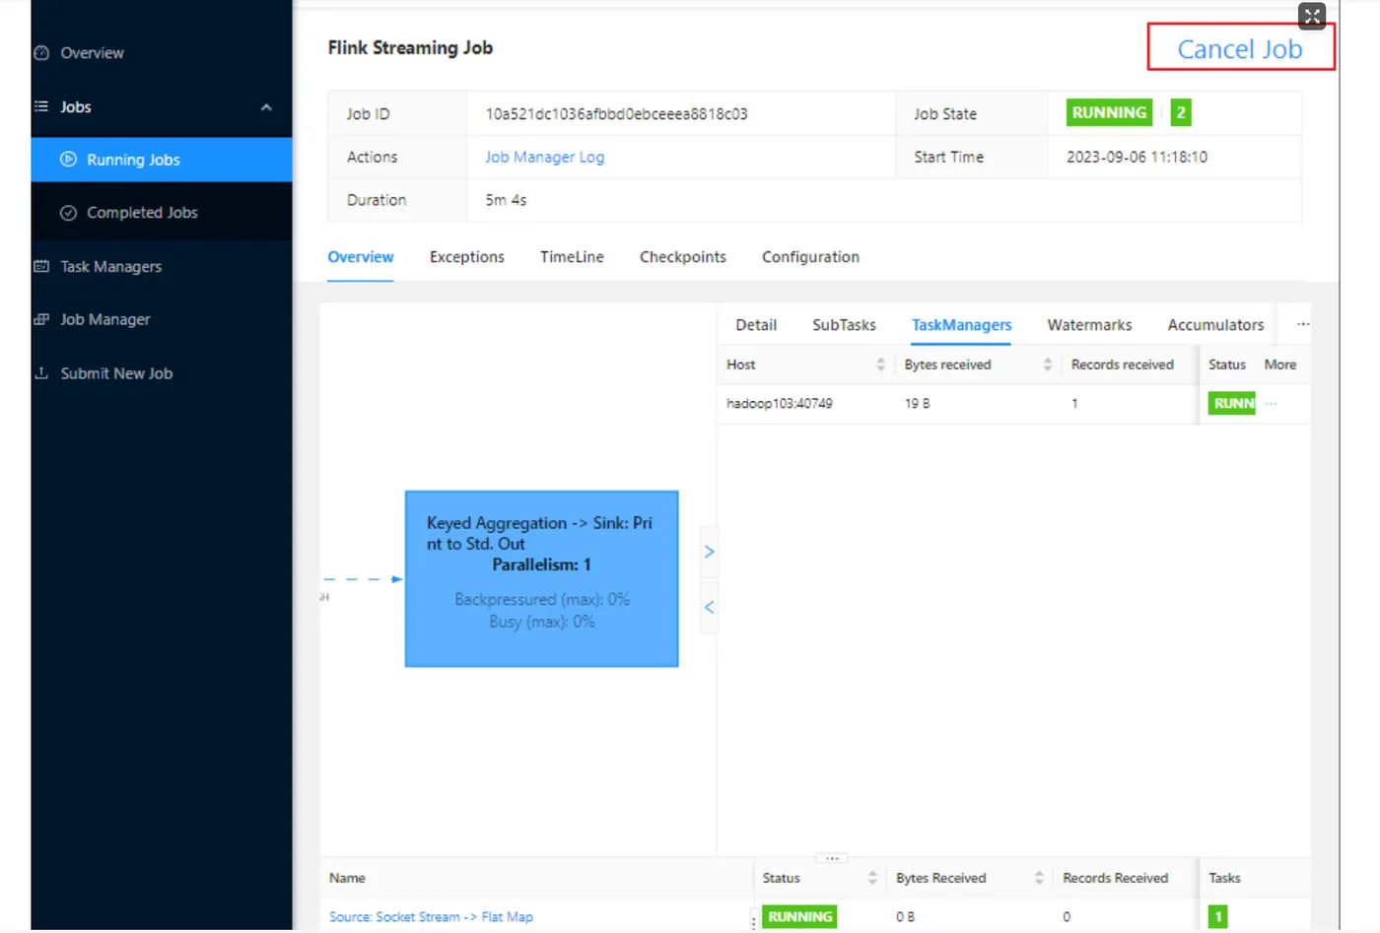This screenshot has width=1380, height=933.
Task: Open Source: Socket Stream -> Flat Map row
Action: click(431, 917)
